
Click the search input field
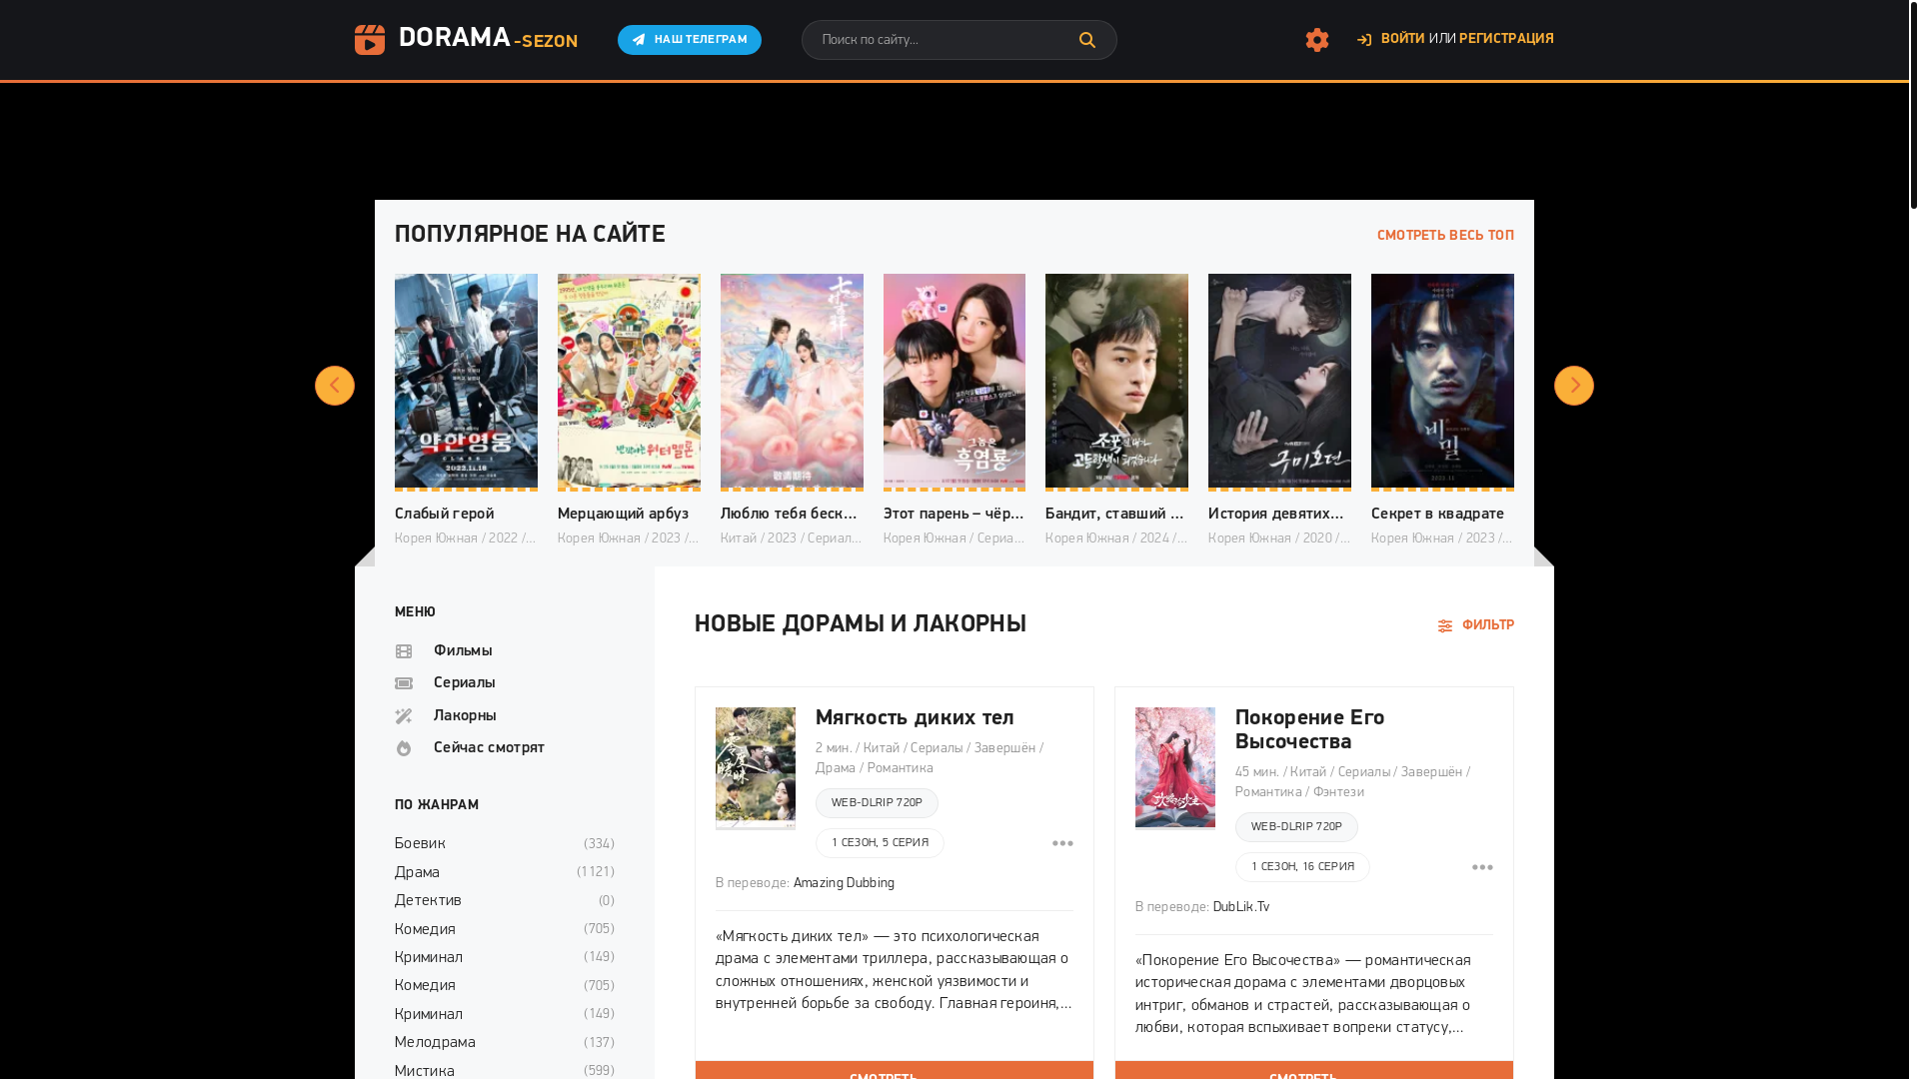(940, 40)
